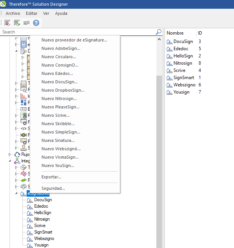This screenshot has width=234, height=248.
Task: Expand the bar chart icon node
Action: tap(16, 96)
